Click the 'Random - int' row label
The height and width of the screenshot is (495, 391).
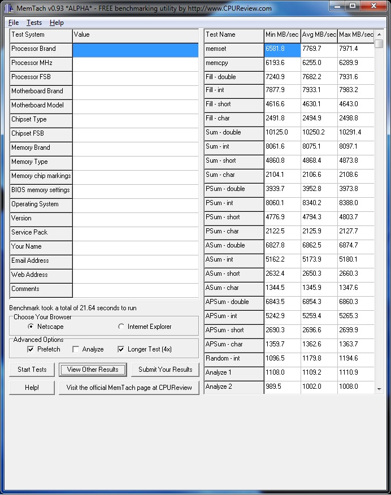click(234, 360)
